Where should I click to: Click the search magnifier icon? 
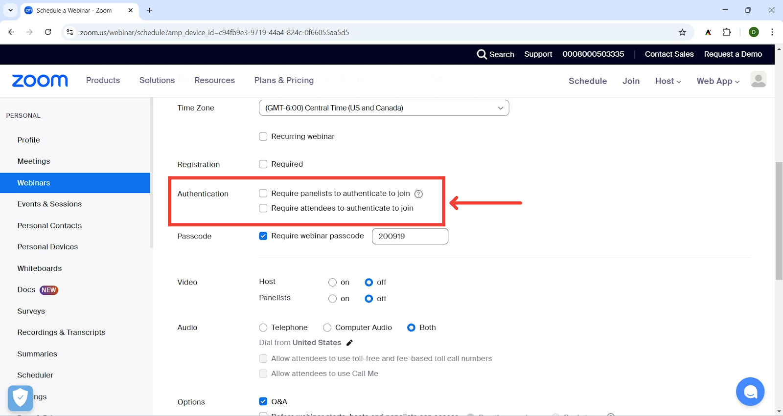[482, 54]
